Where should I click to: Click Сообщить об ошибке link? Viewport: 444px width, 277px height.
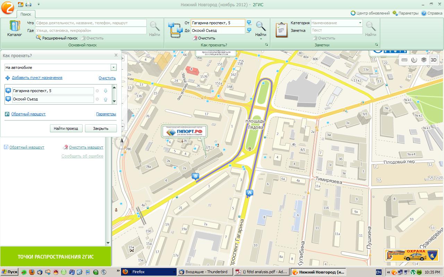[82, 156]
